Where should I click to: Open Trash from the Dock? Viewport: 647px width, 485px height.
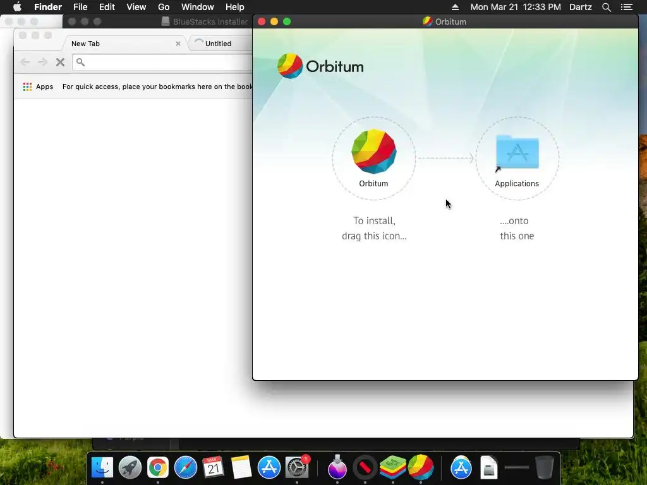point(545,468)
